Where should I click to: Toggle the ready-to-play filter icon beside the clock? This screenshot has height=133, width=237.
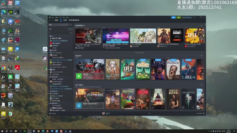pyautogui.click(x=72, y=29)
